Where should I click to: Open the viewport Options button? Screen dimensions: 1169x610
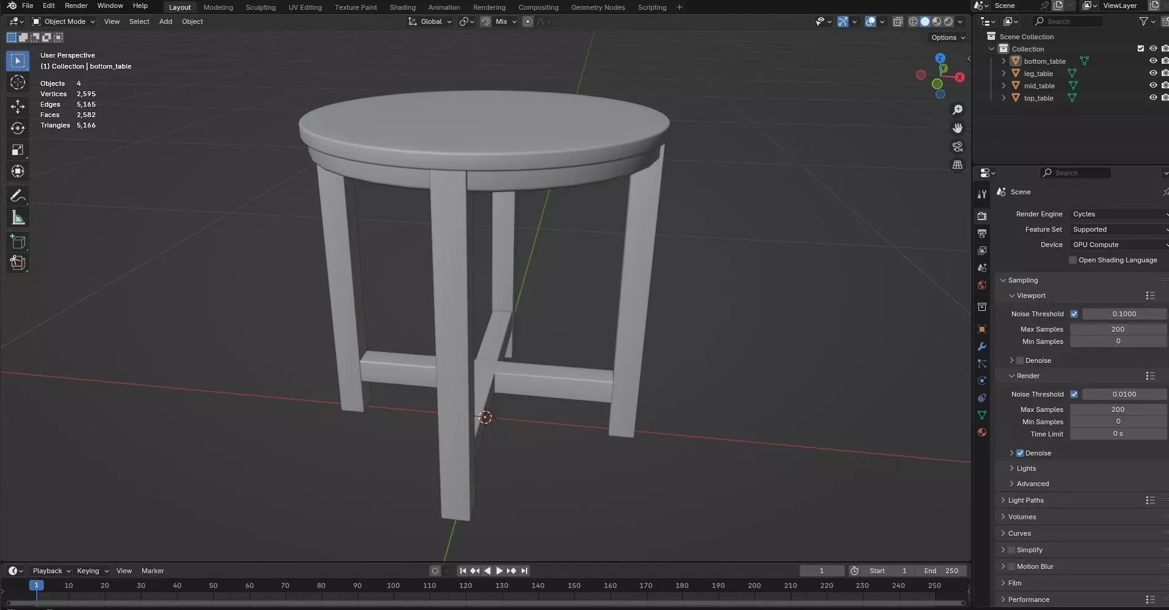pyautogui.click(x=948, y=37)
